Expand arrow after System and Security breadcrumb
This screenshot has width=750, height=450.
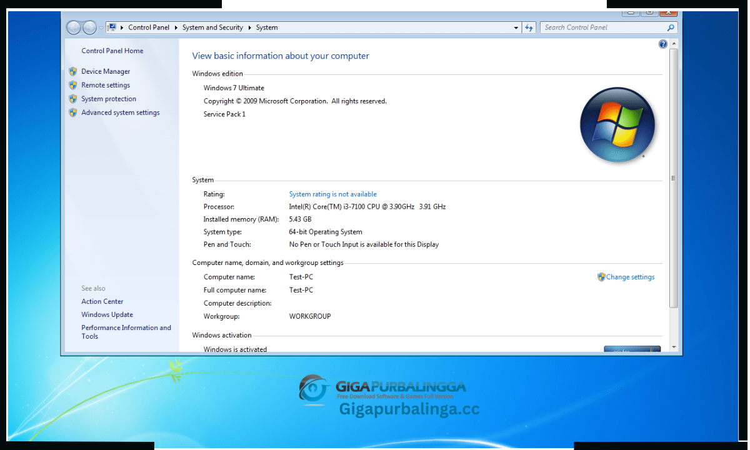pyautogui.click(x=249, y=27)
